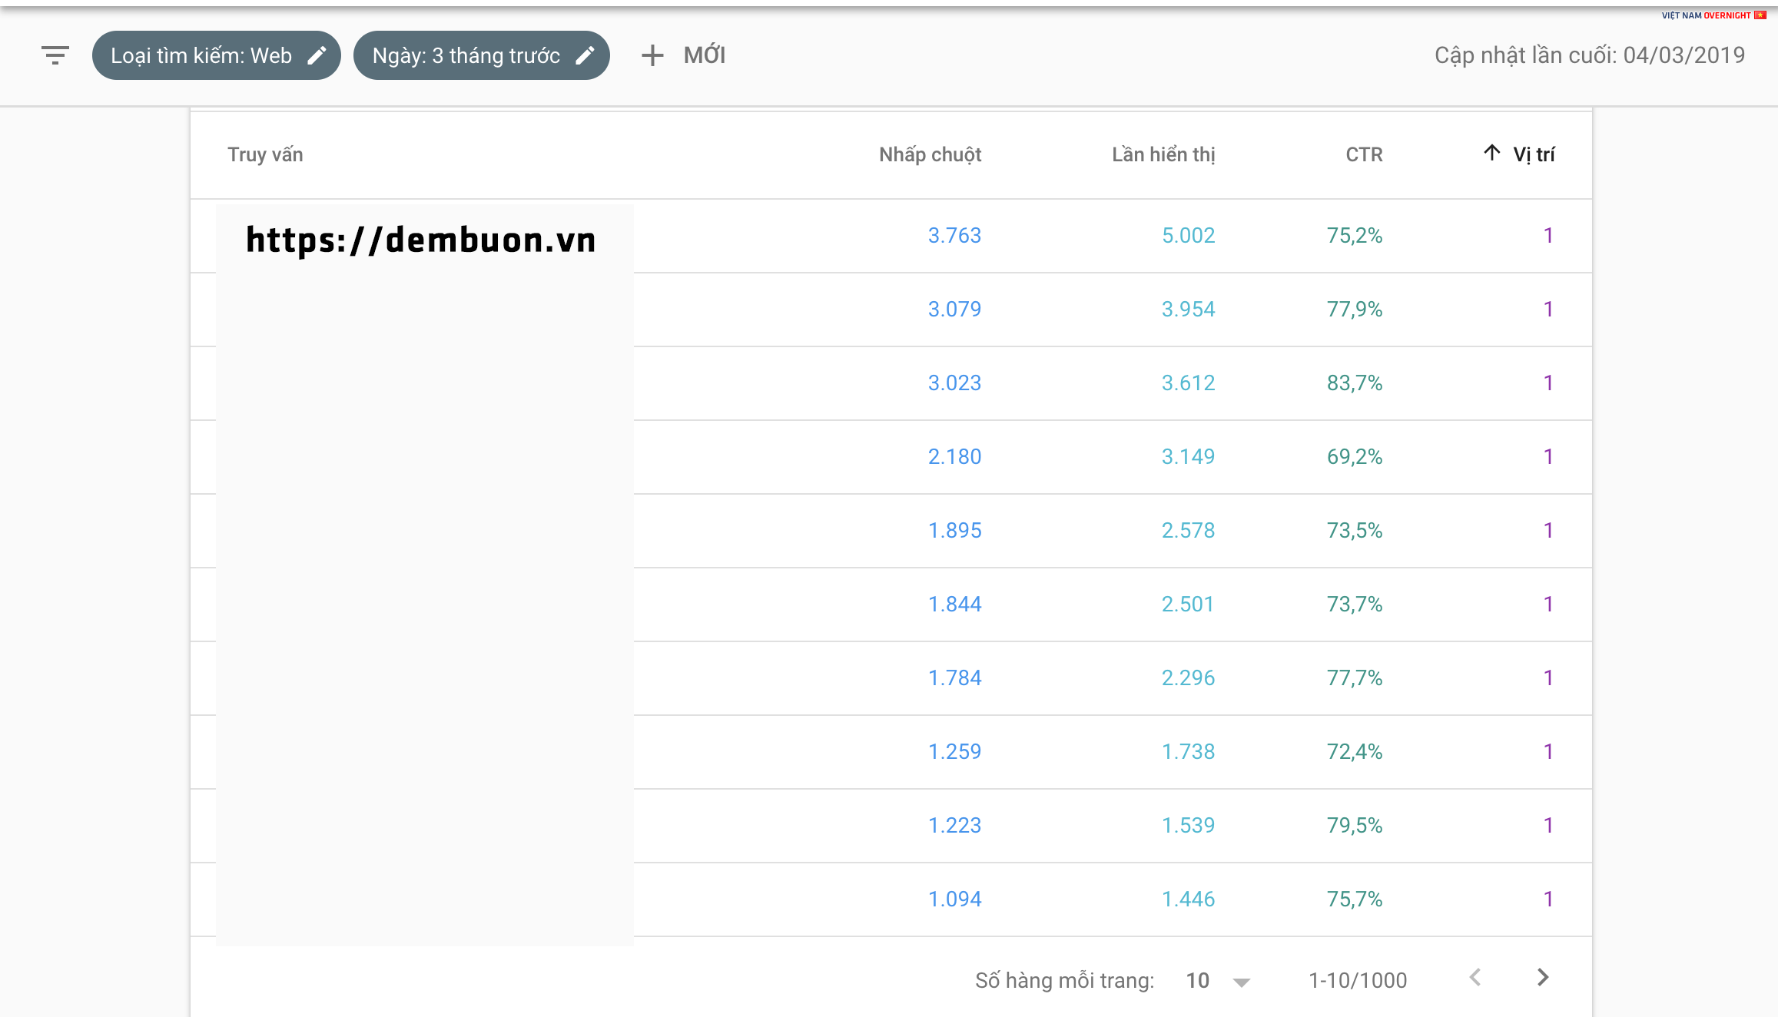Screen dimensions: 1778x1017
Task: Select CTR value 73,5%
Action: [1355, 530]
